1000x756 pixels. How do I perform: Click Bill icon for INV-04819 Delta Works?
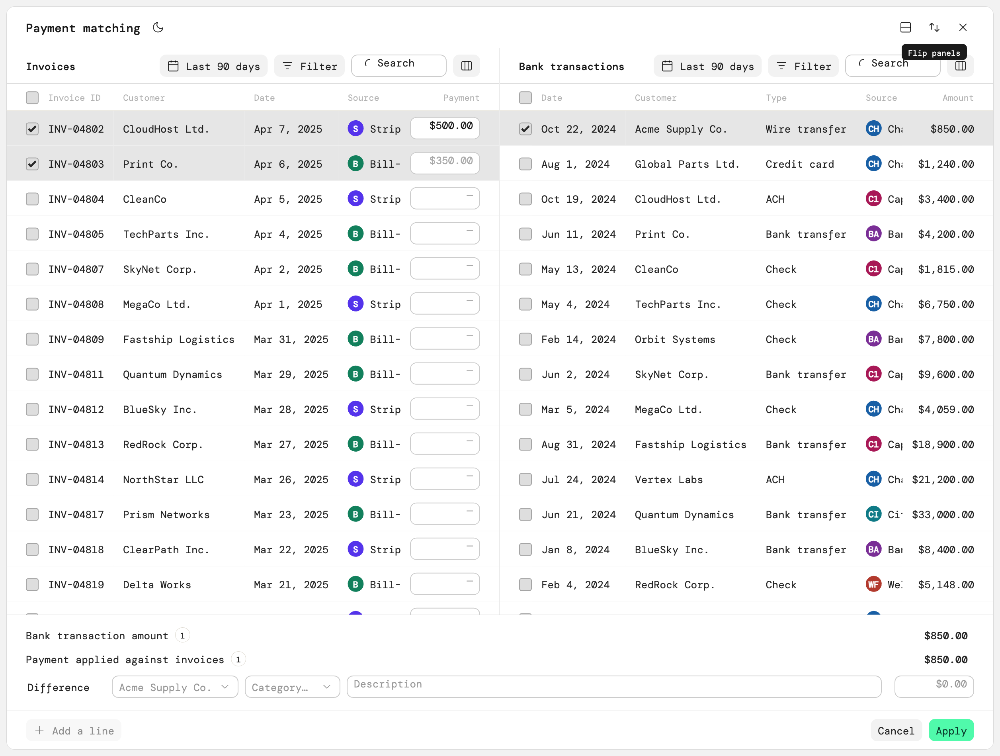(x=356, y=585)
